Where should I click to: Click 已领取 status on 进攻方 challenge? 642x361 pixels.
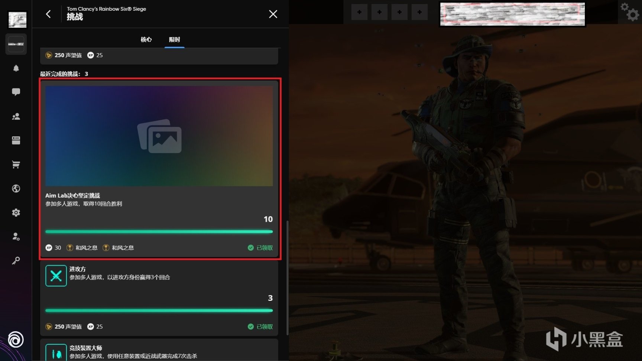click(260, 326)
